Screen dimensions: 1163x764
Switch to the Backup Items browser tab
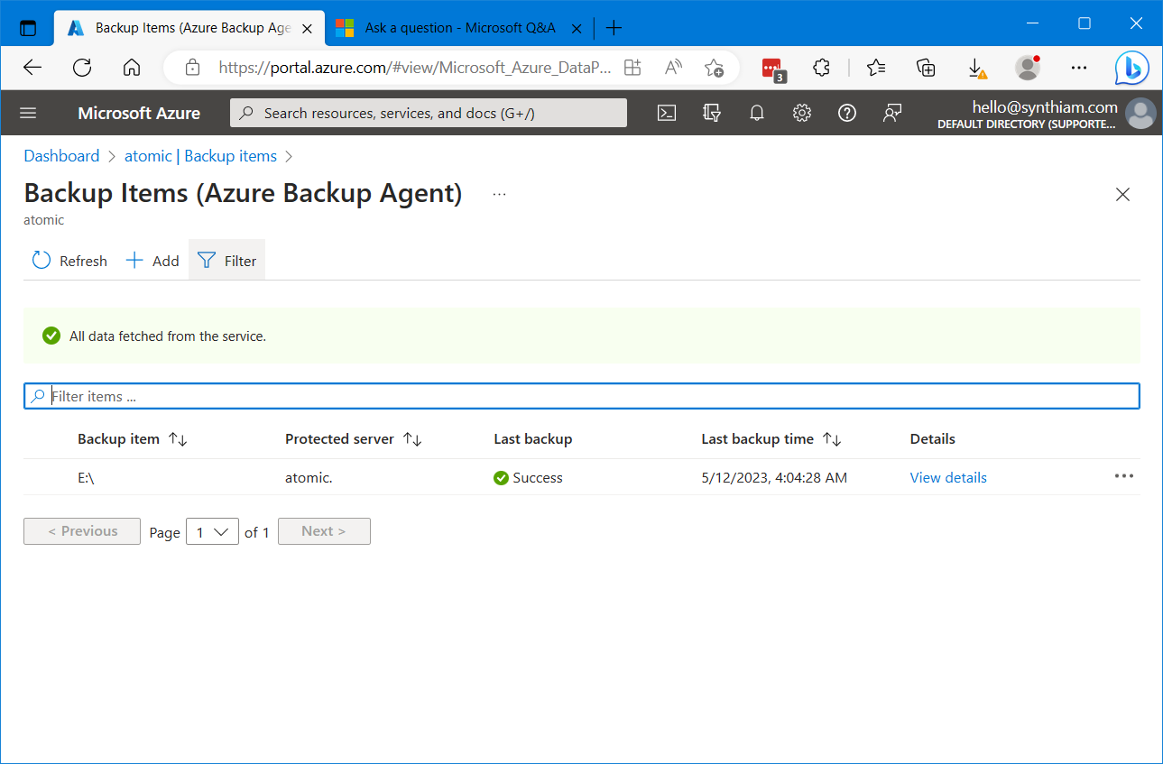190,28
